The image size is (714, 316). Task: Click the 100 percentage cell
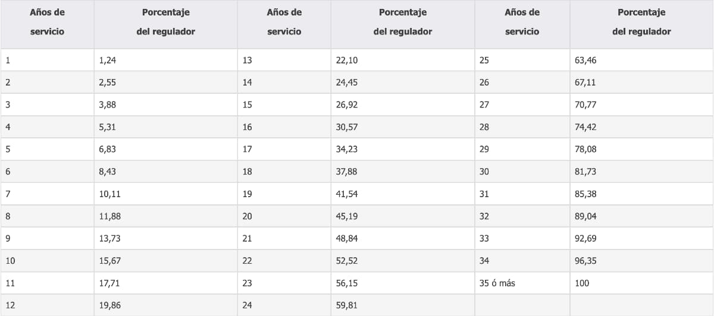pyautogui.click(x=583, y=283)
